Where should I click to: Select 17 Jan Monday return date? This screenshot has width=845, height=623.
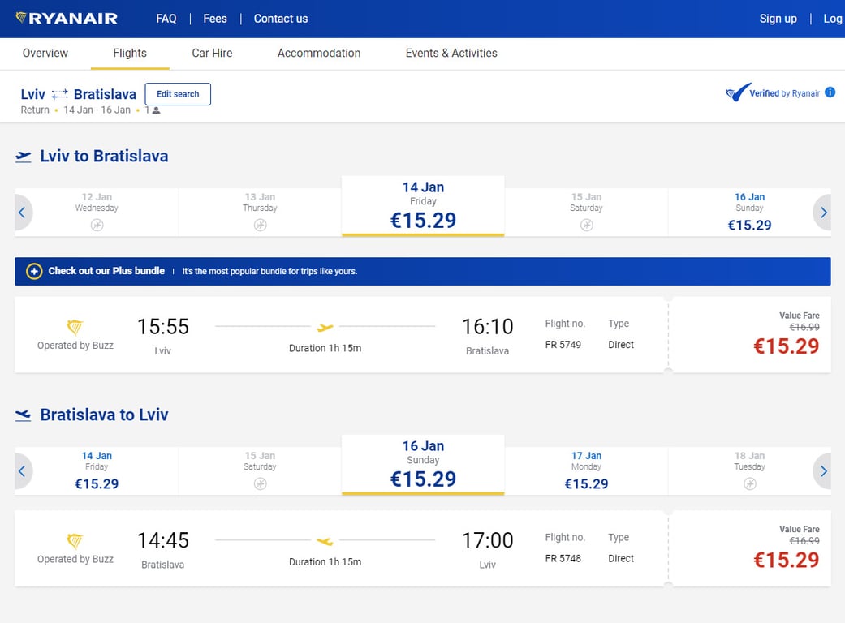586,471
